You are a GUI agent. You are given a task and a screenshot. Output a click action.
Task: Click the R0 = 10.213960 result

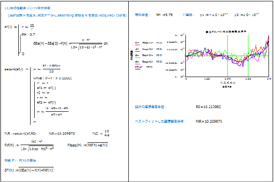coord(208,107)
